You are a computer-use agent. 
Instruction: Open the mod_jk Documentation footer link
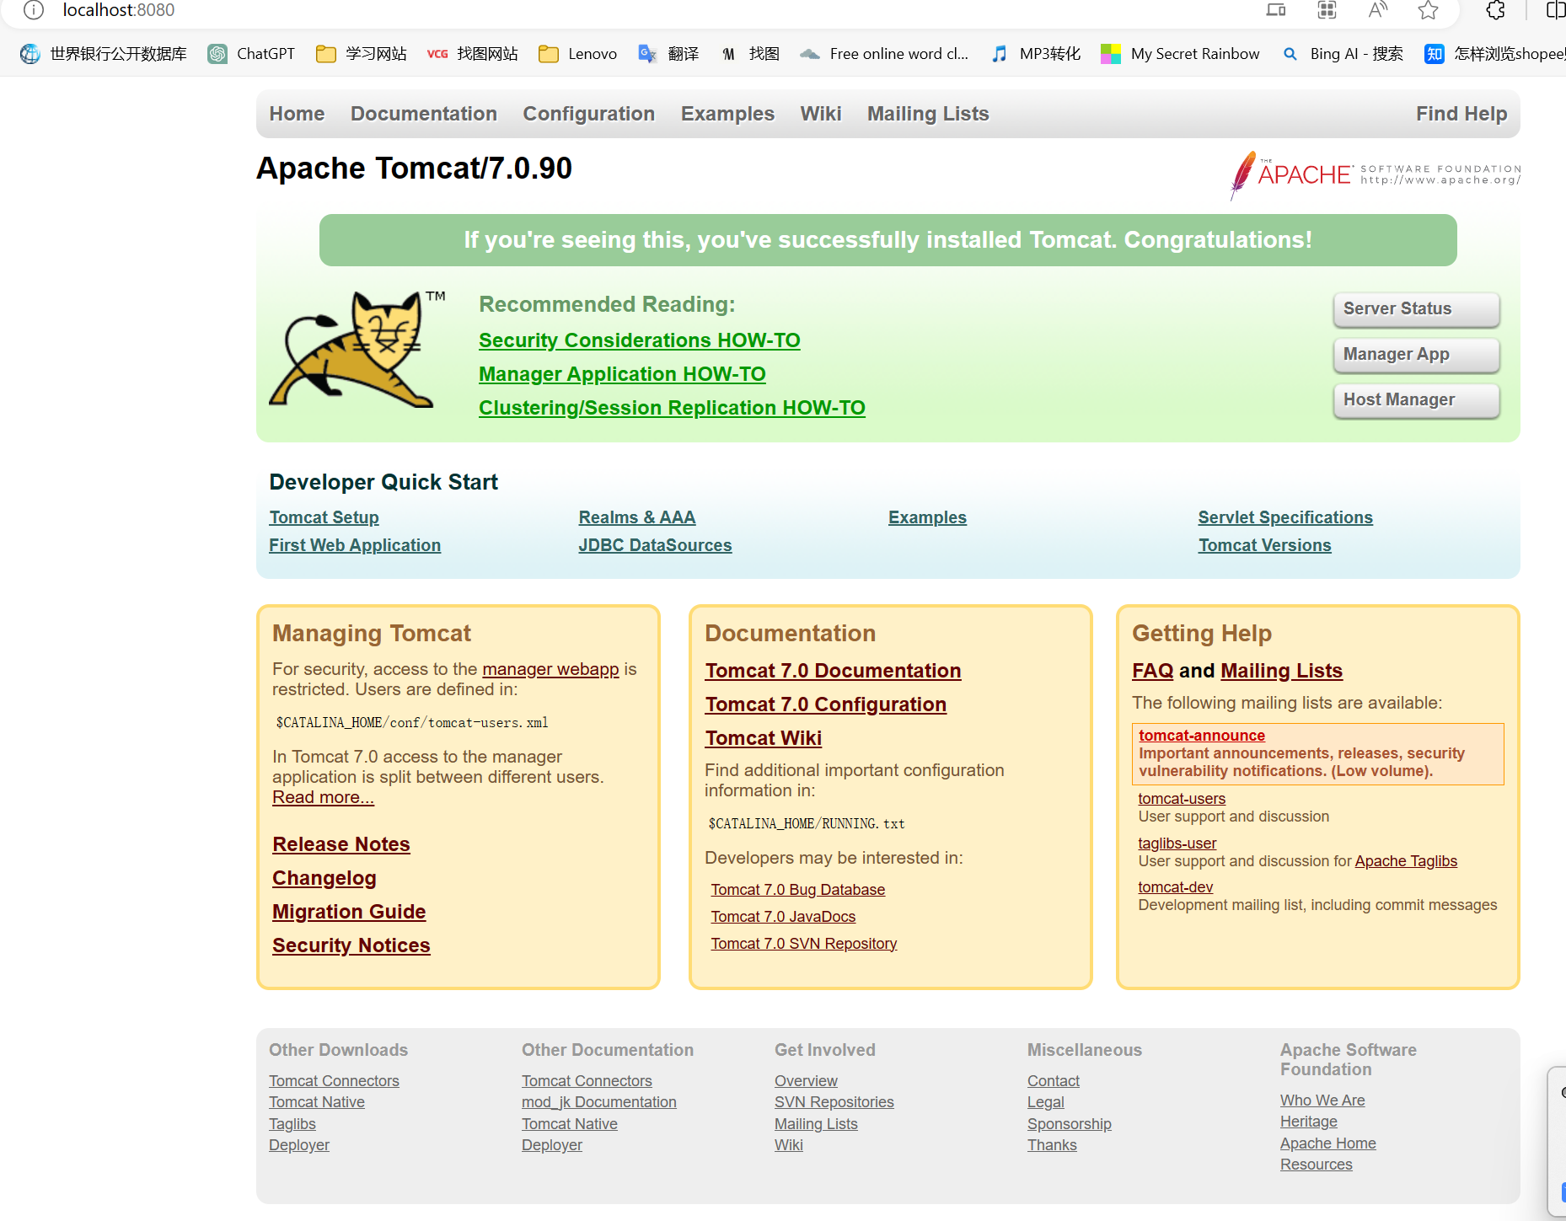coord(599,1102)
